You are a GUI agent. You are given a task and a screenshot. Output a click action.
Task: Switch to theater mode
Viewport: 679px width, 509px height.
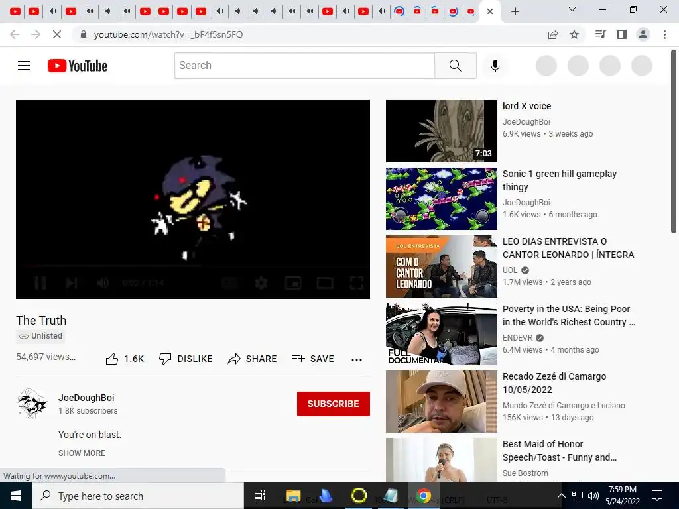[325, 283]
